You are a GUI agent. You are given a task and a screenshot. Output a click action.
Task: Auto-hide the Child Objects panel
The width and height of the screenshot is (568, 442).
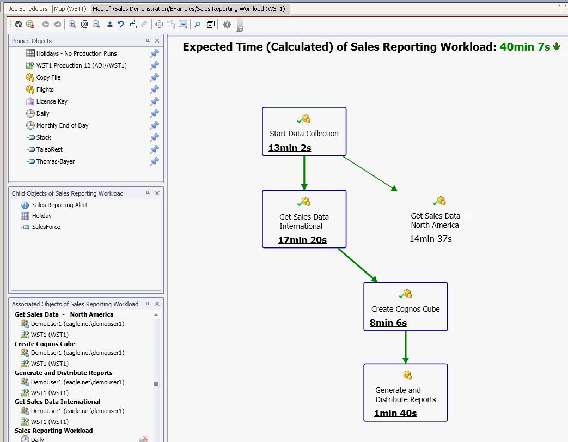click(148, 193)
